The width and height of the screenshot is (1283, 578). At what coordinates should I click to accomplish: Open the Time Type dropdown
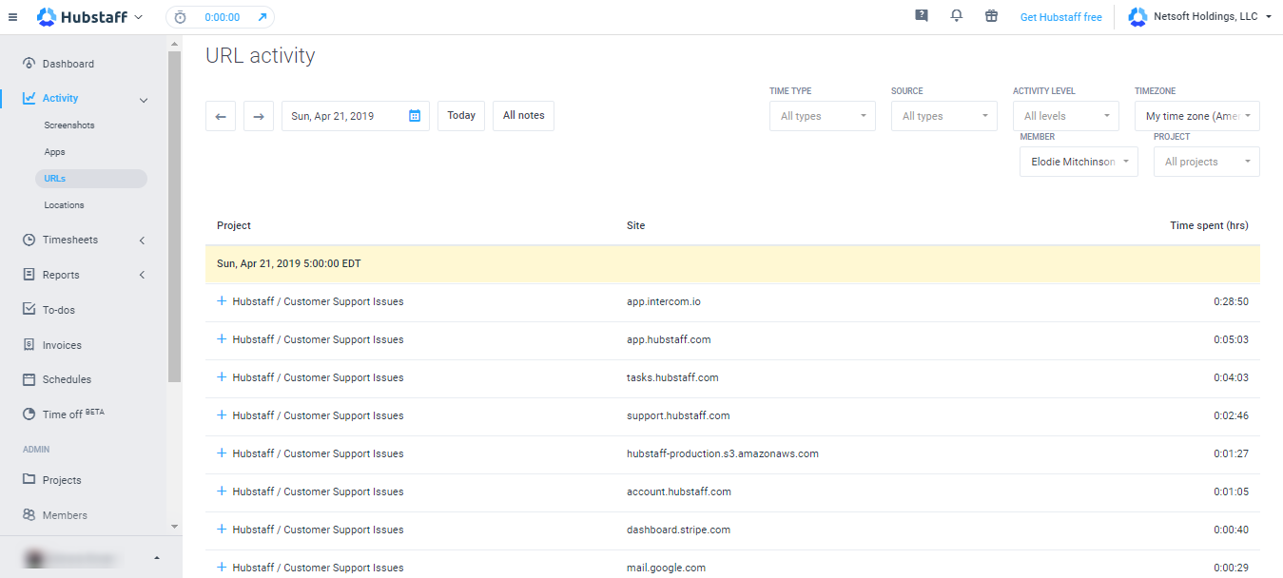[823, 116]
